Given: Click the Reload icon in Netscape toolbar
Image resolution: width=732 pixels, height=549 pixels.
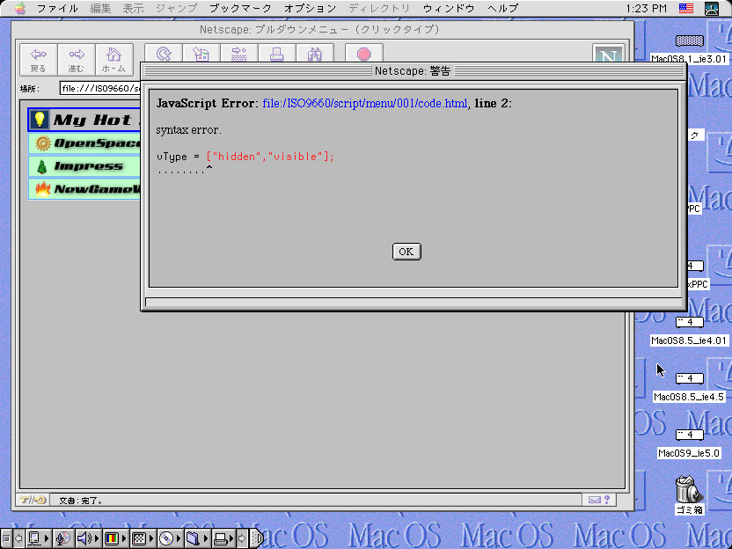Looking at the screenshot, I should 164,55.
